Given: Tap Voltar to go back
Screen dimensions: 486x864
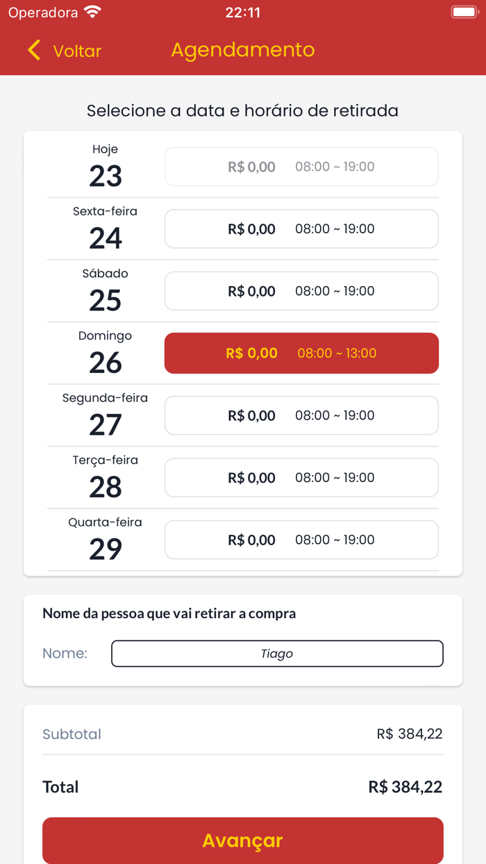Looking at the screenshot, I should point(77,51).
